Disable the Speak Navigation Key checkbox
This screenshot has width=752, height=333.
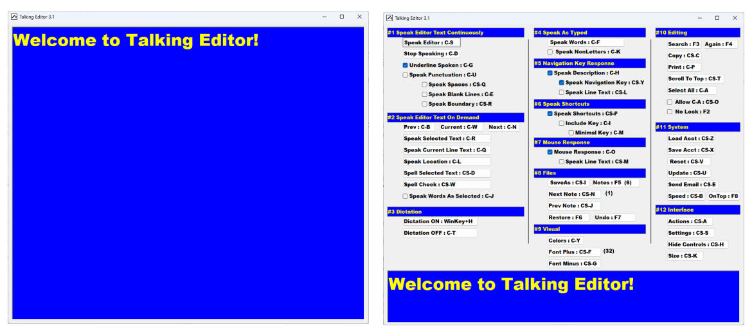click(562, 83)
